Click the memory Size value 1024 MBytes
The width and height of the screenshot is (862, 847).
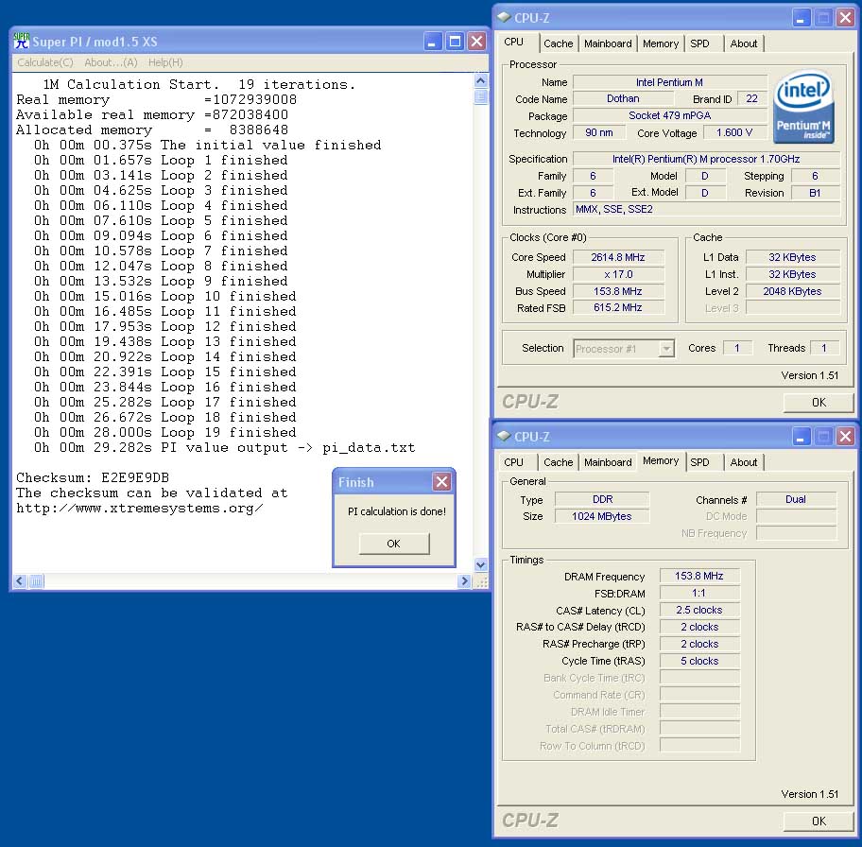602,516
